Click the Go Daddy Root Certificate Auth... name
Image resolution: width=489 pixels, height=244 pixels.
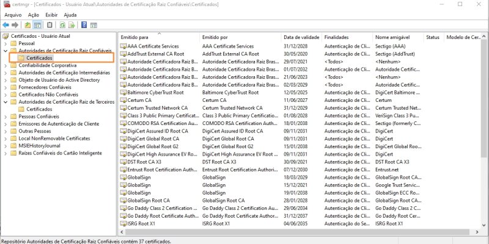click(163, 216)
